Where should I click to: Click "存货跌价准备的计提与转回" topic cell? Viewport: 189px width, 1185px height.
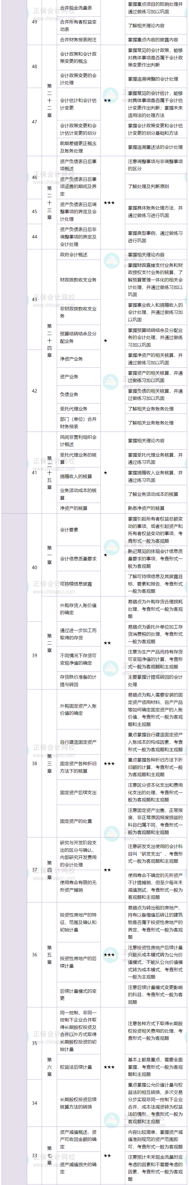tap(79, 680)
